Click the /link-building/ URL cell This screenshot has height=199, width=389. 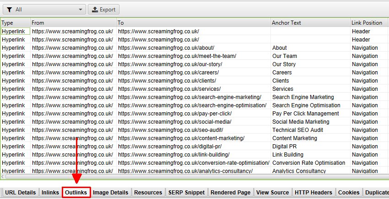pos(194,155)
